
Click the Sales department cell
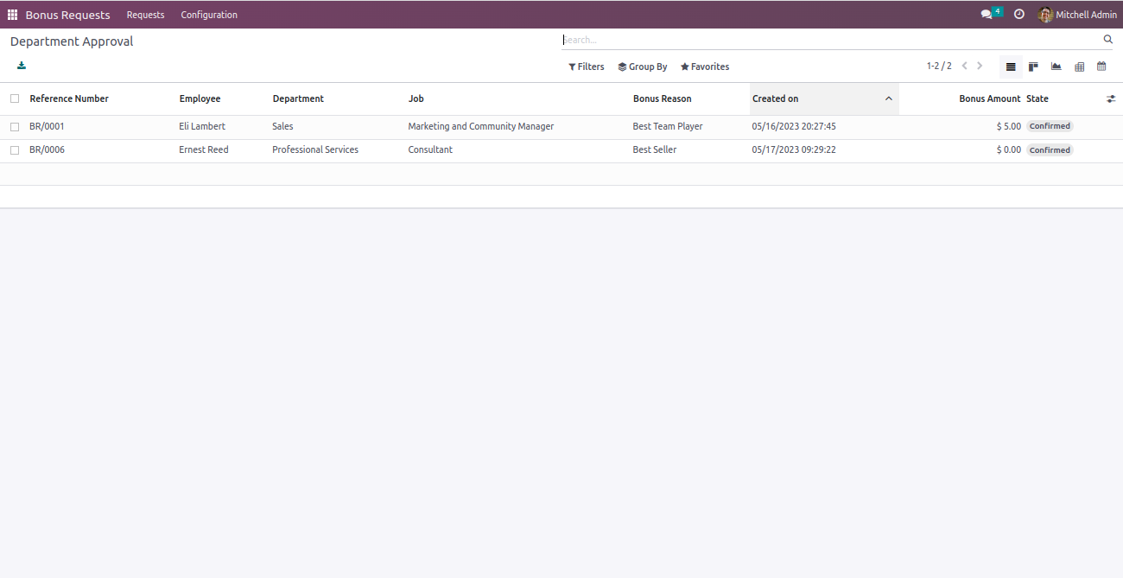(282, 126)
